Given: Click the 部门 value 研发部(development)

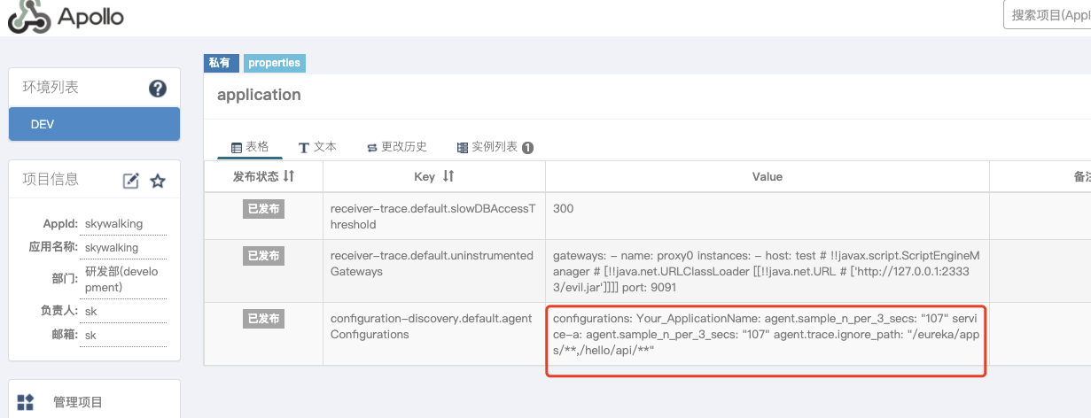Looking at the screenshot, I should click(121, 280).
